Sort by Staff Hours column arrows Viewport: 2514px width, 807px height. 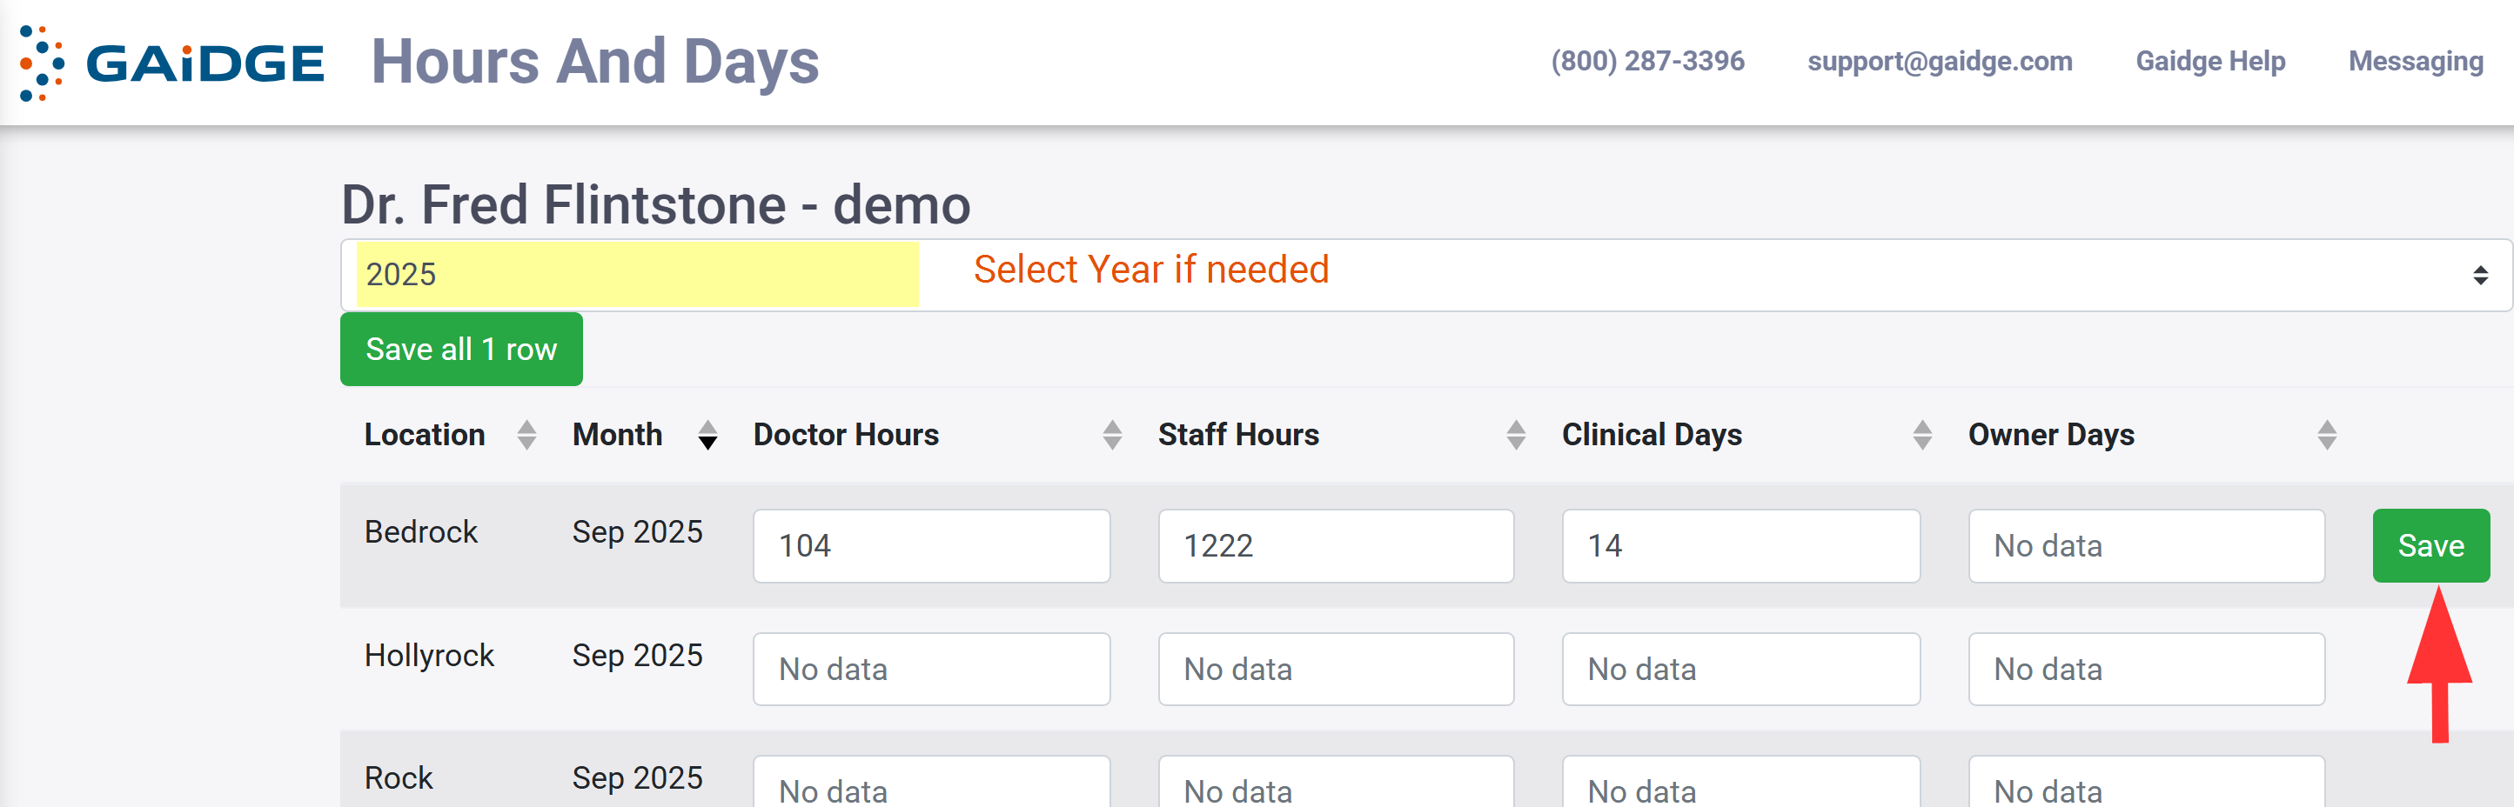1516,435
